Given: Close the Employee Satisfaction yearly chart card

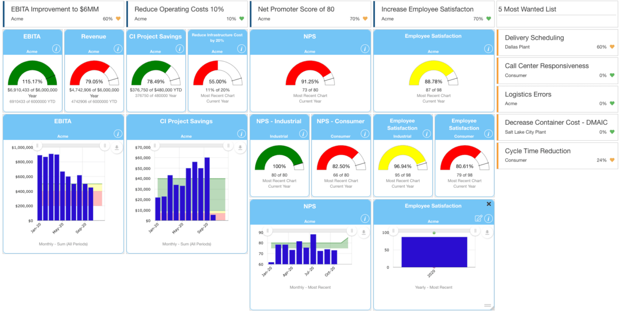Looking at the screenshot, I should 489,204.
